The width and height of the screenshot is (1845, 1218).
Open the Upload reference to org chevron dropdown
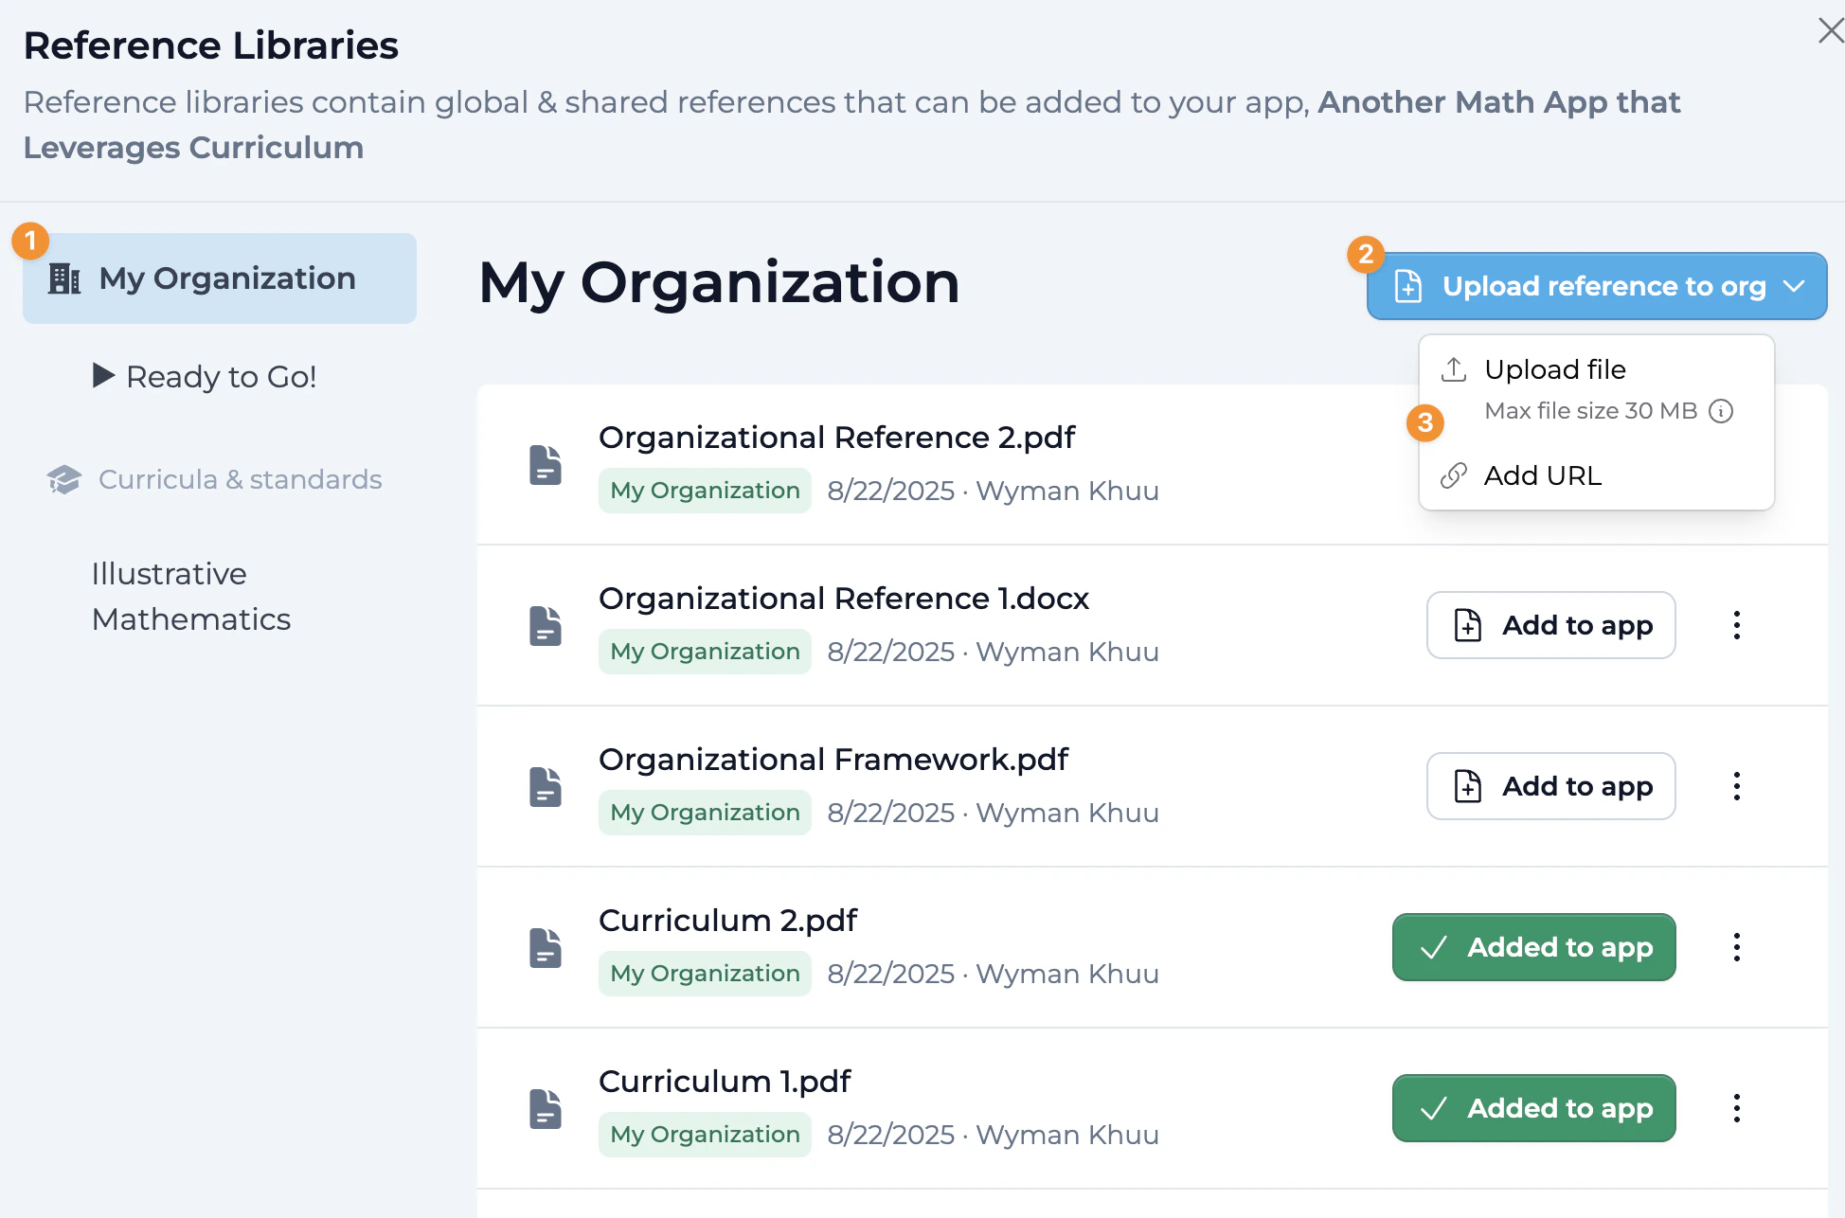[x=1793, y=286]
